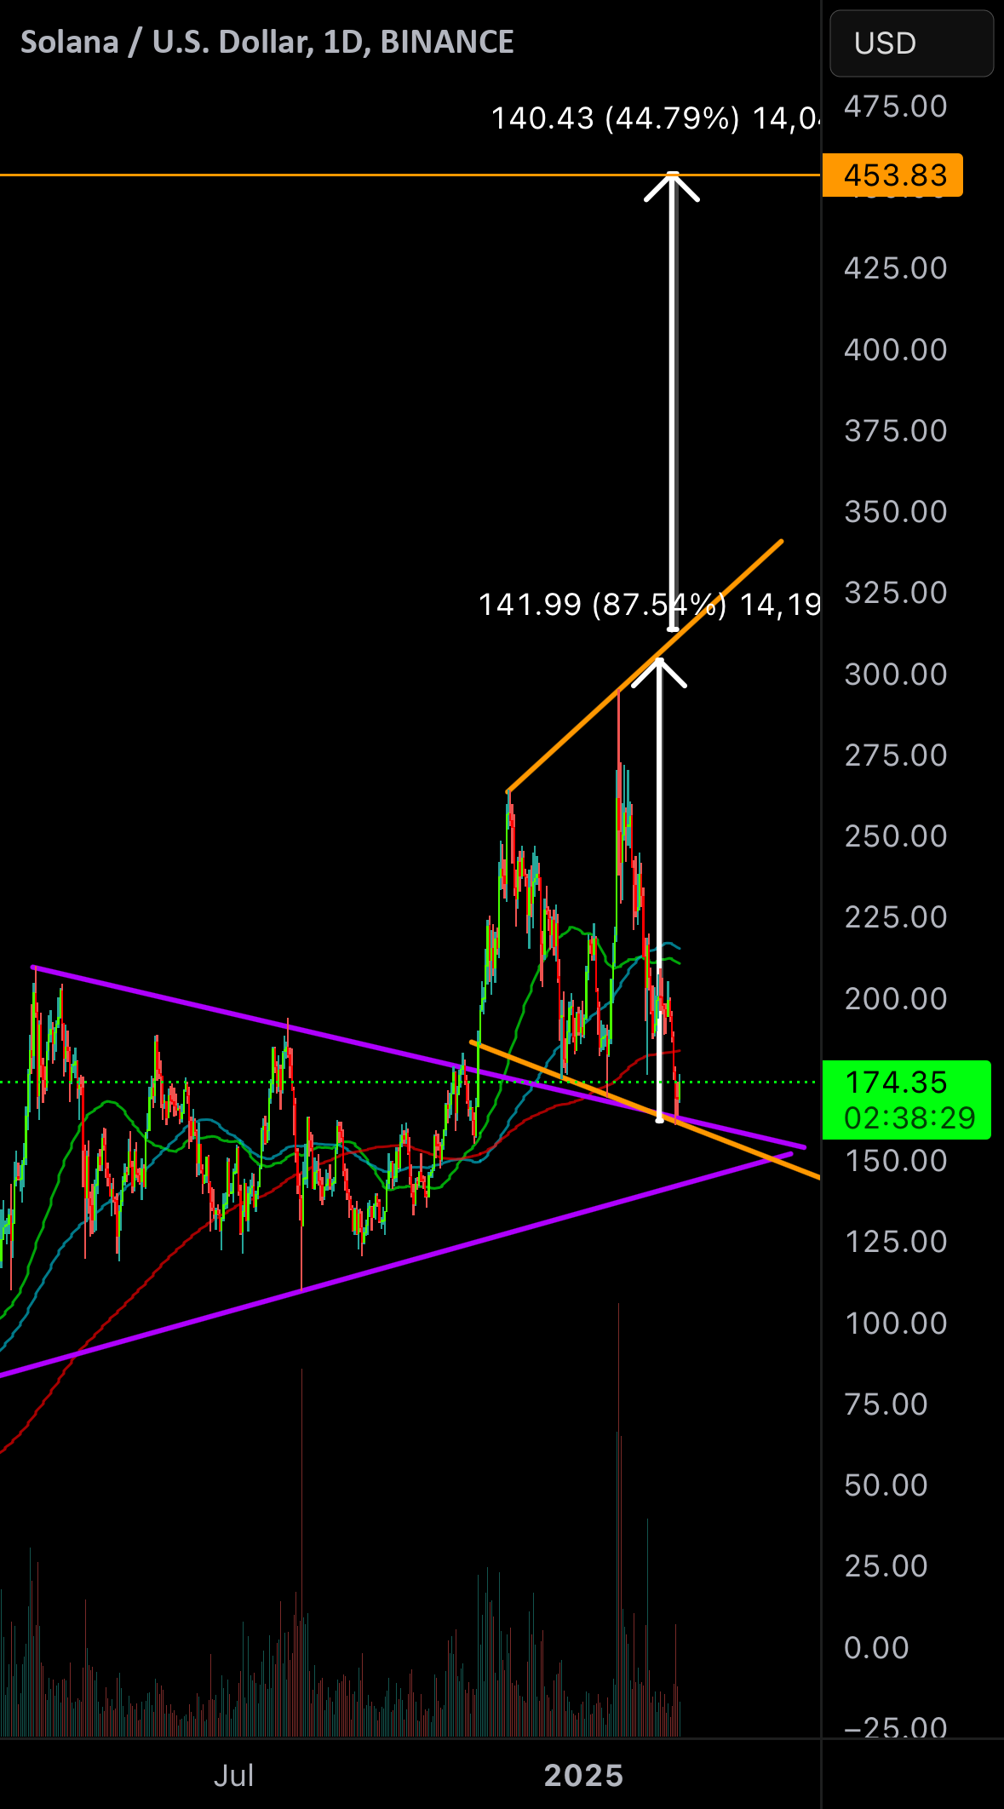Screen dimensions: 1004x1809
Task: Select the orange 453.83 price label
Action: click(x=892, y=175)
